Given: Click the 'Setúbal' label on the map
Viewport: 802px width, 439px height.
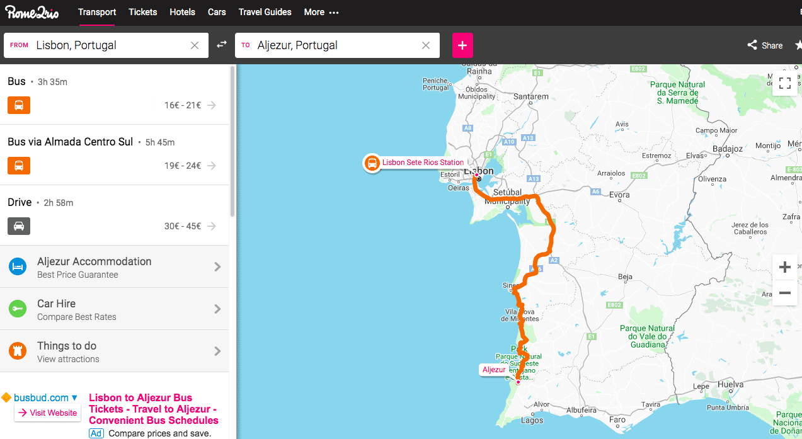Looking at the screenshot, I should pos(508,191).
